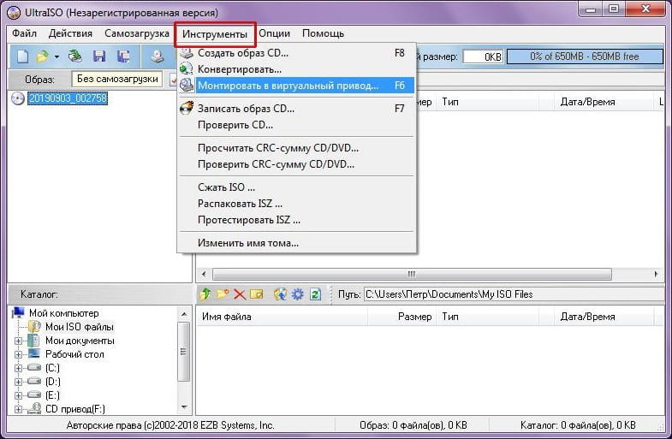Click the New image toolbar icon

pos(22,56)
